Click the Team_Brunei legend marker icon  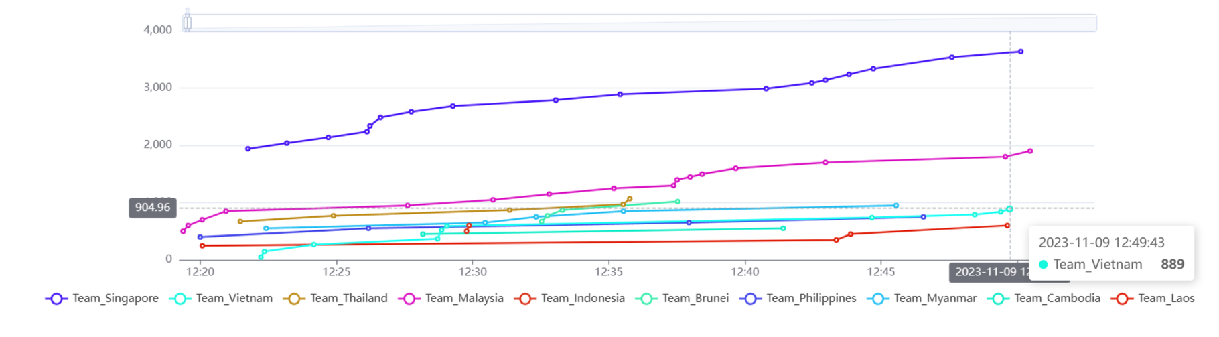(x=646, y=299)
